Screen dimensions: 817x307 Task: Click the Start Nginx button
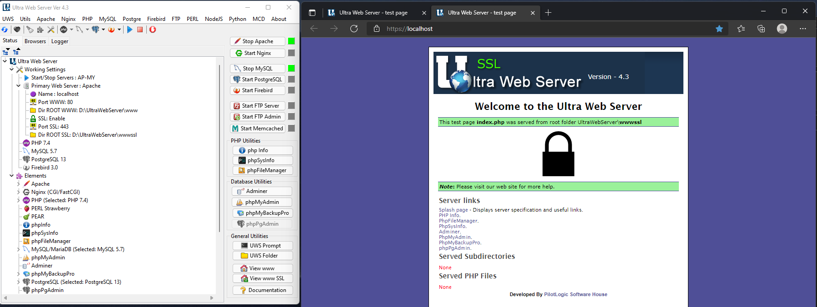(258, 53)
